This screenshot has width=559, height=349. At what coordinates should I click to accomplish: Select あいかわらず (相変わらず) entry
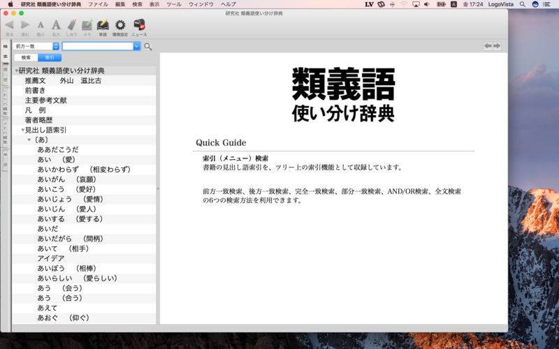84,170
